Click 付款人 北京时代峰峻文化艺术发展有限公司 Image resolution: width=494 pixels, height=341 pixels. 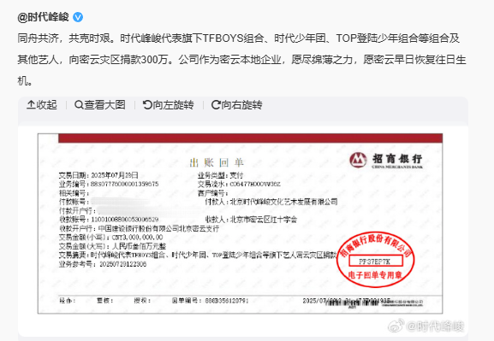(x=271, y=202)
